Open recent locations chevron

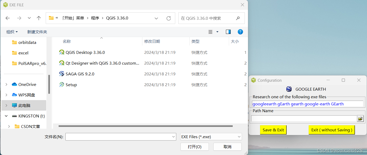point(29,18)
